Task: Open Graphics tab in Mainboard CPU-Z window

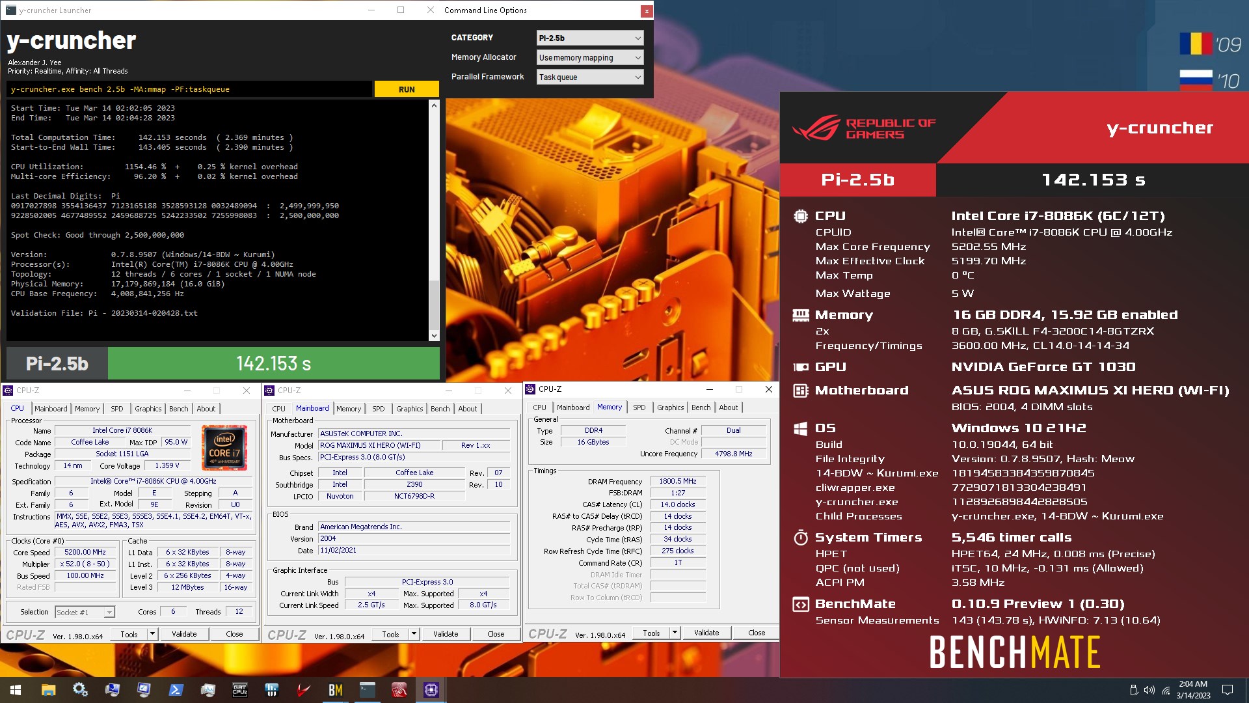Action: click(x=410, y=409)
